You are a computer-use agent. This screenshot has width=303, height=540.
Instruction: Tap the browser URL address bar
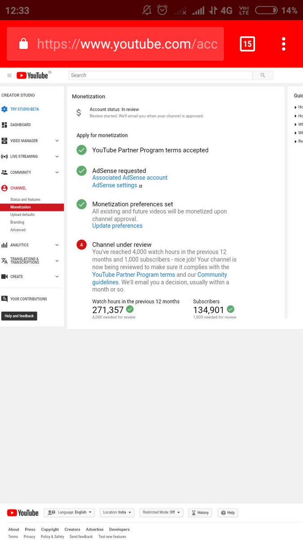tap(115, 44)
